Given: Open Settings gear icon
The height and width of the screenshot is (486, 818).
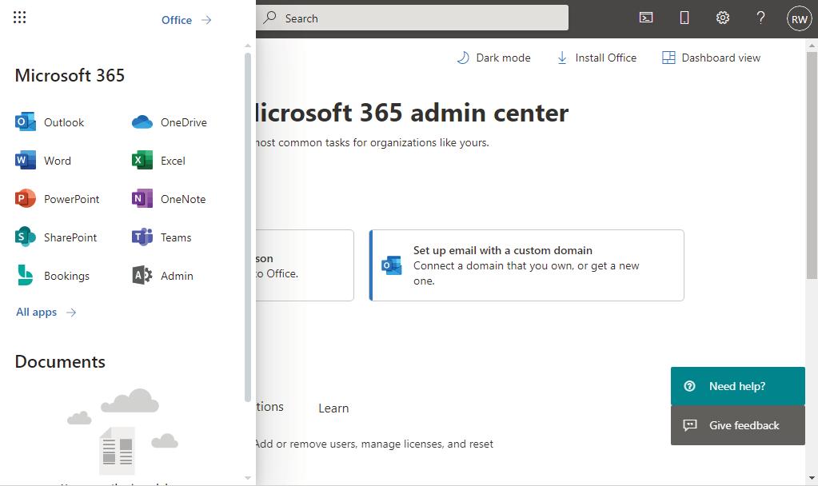Looking at the screenshot, I should point(723,18).
